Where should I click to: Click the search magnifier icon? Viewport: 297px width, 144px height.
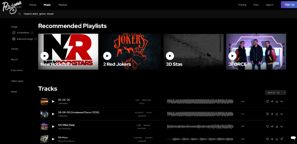click(20, 14)
